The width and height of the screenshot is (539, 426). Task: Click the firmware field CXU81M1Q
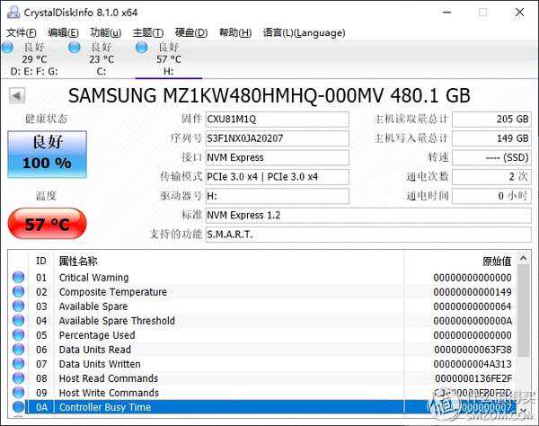[277, 120]
